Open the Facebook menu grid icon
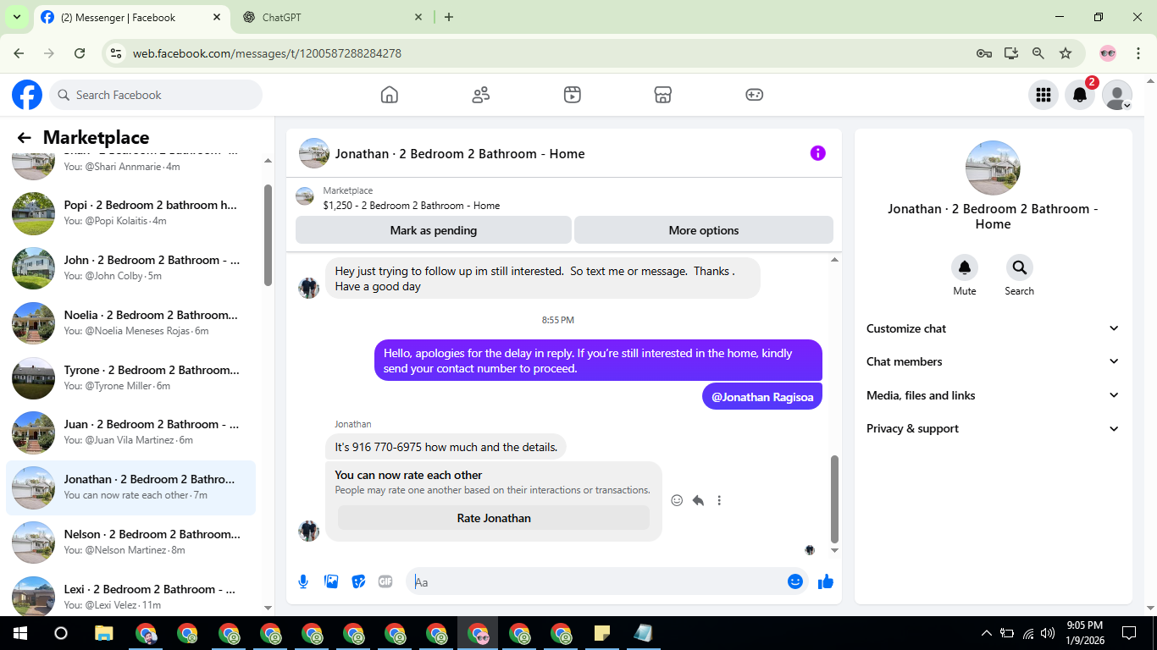Screen dimensions: 1157x650 [x=1044, y=95]
